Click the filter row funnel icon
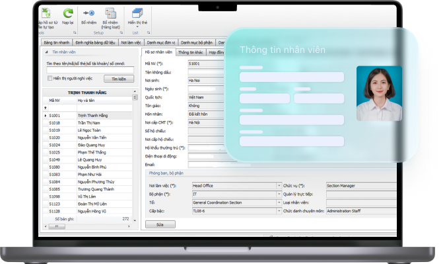 point(46,108)
